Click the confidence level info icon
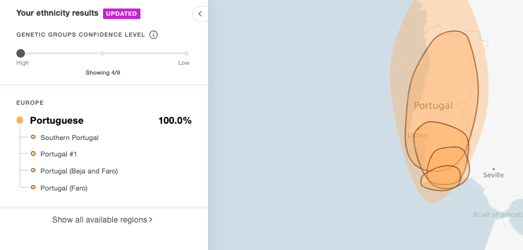Screen dimensions: 523x250 click(x=154, y=35)
